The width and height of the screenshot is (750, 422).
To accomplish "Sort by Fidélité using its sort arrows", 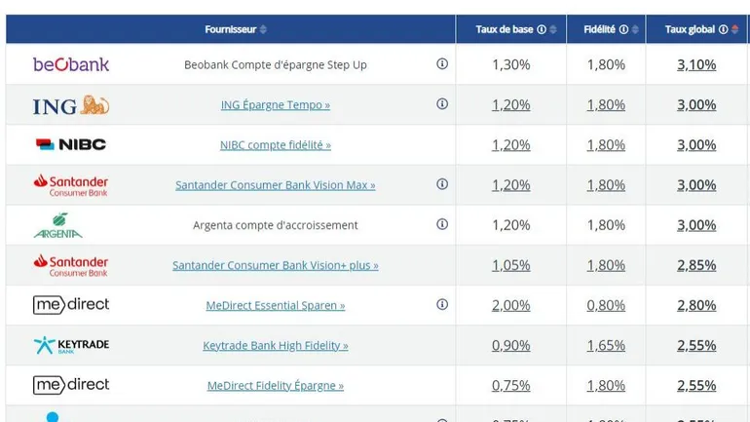I will coord(635,29).
